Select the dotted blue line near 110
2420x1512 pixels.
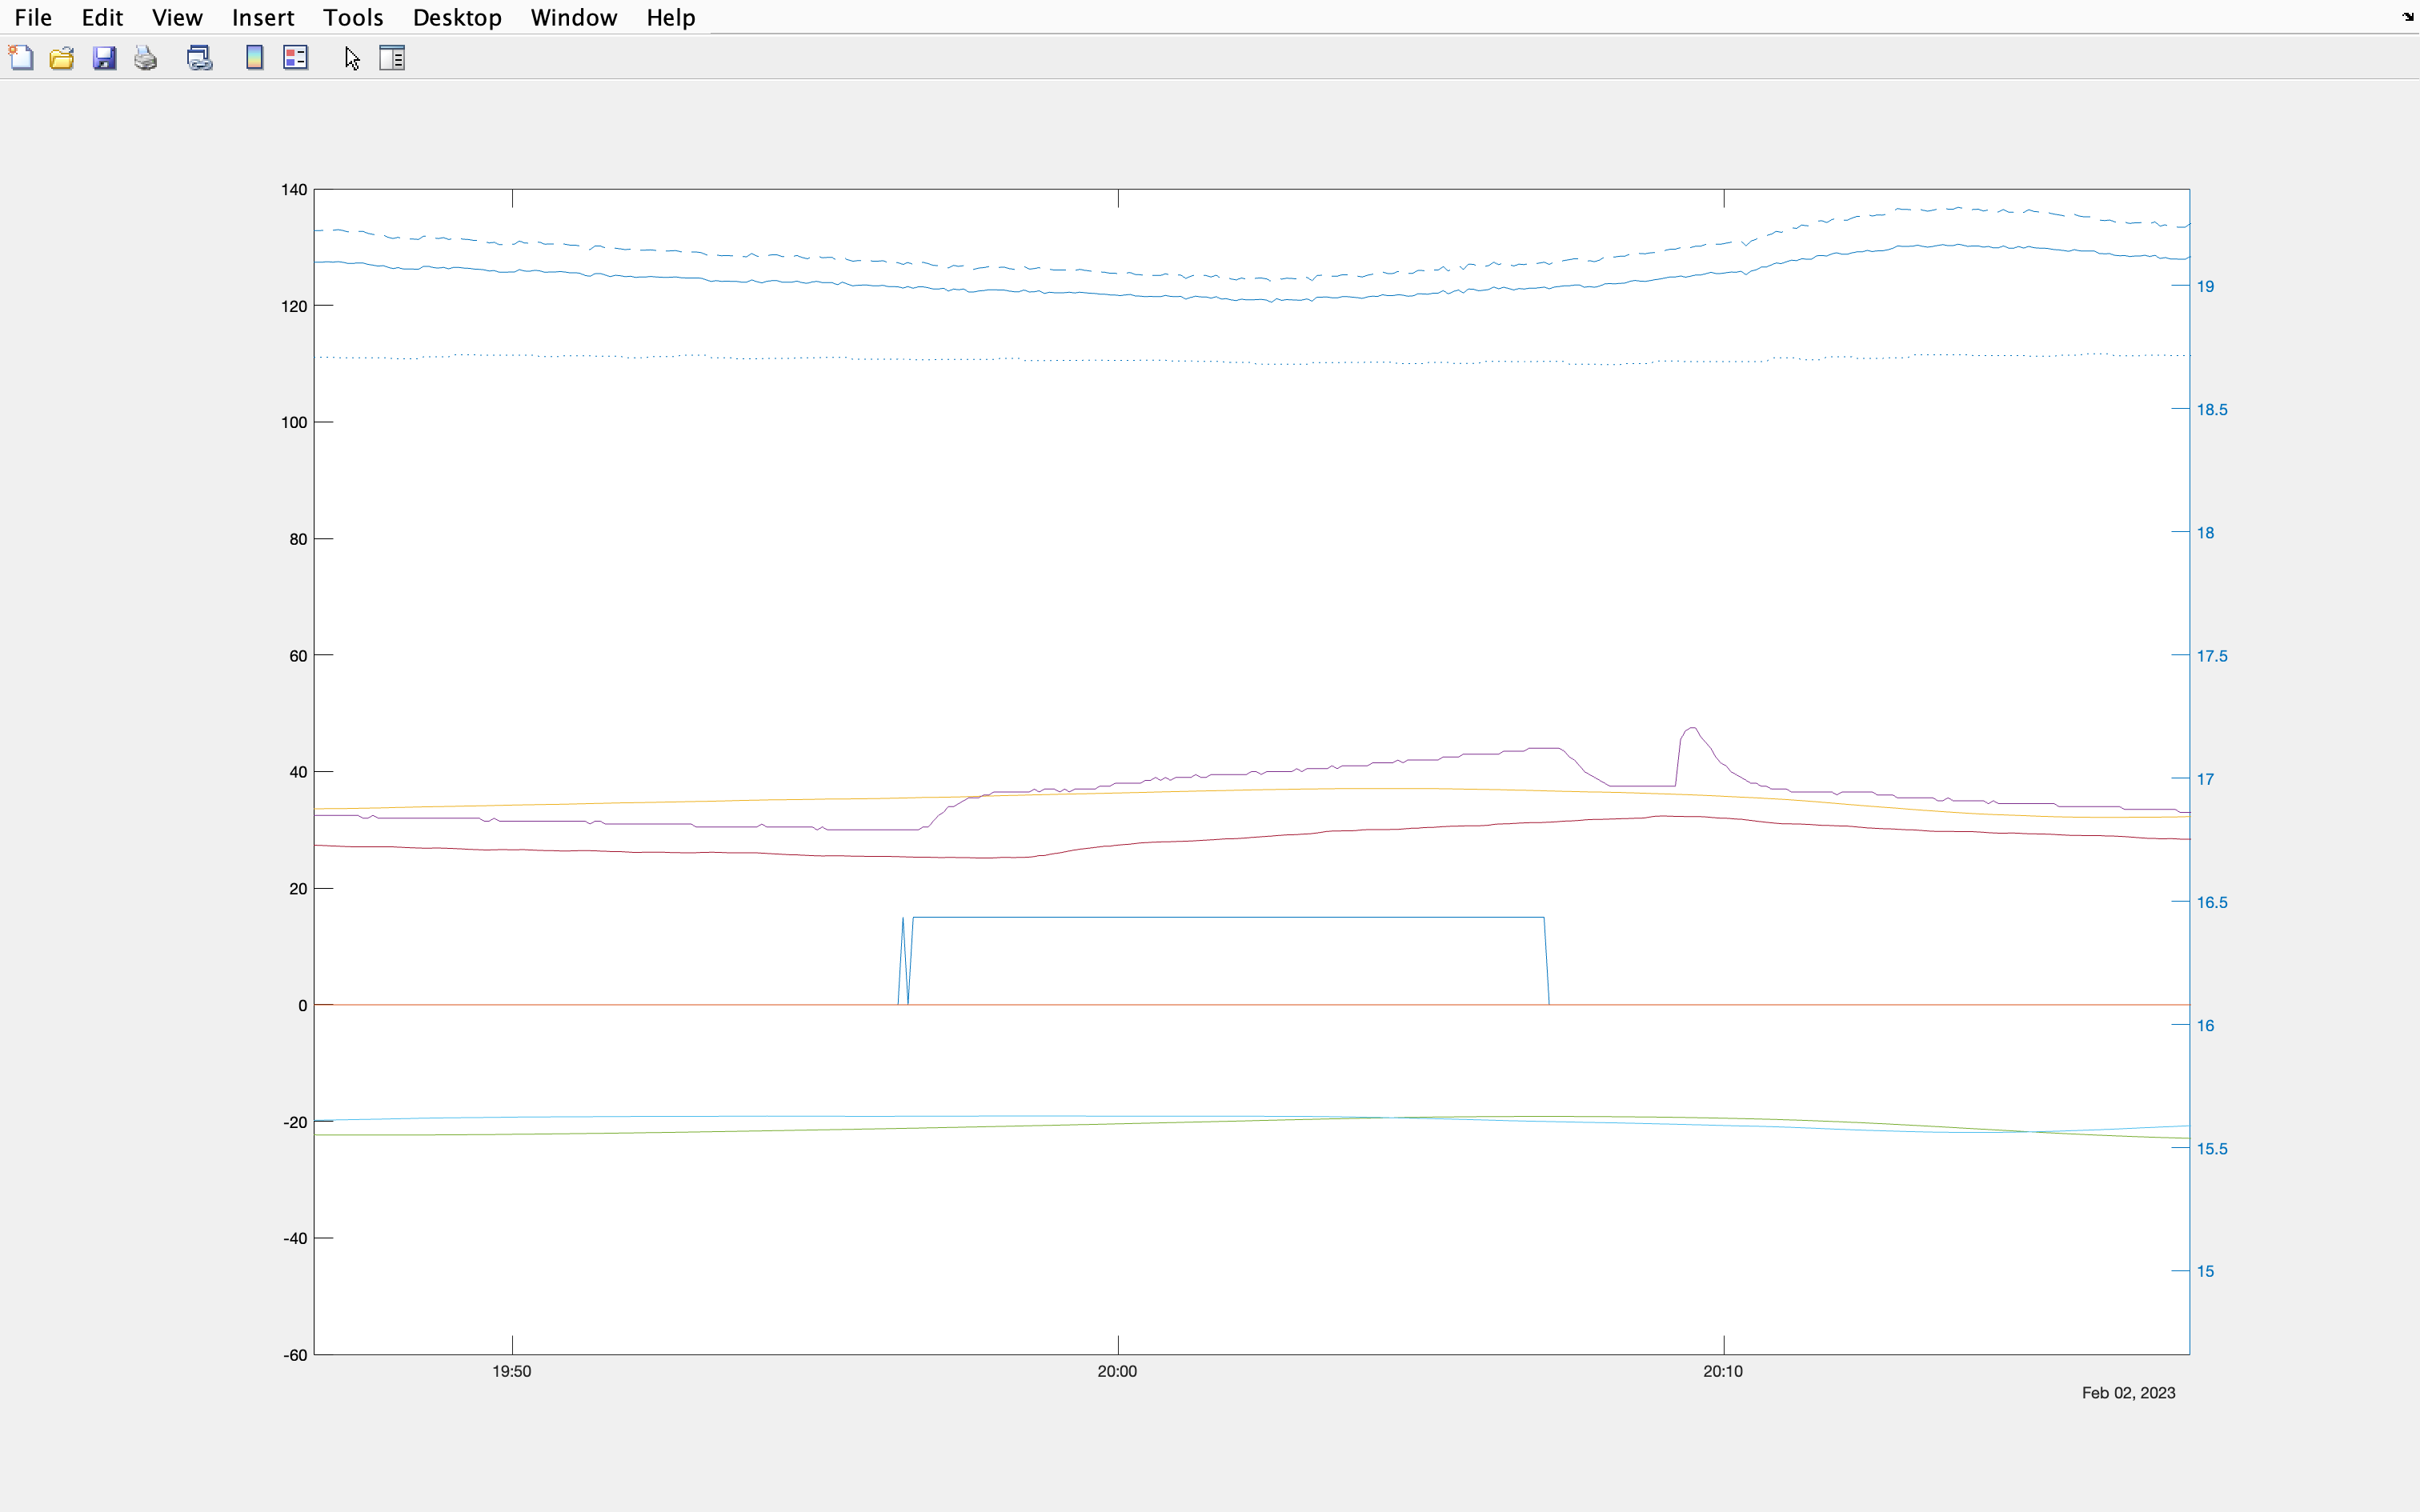tap(1252, 359)
